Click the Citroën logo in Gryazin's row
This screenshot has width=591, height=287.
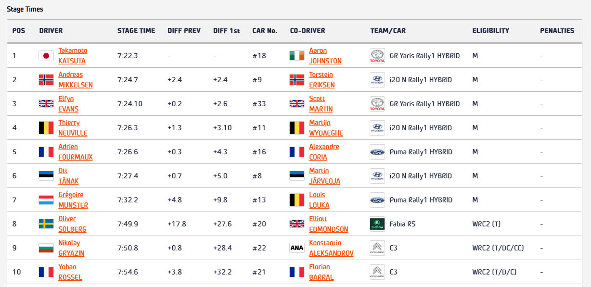point(377,248)
